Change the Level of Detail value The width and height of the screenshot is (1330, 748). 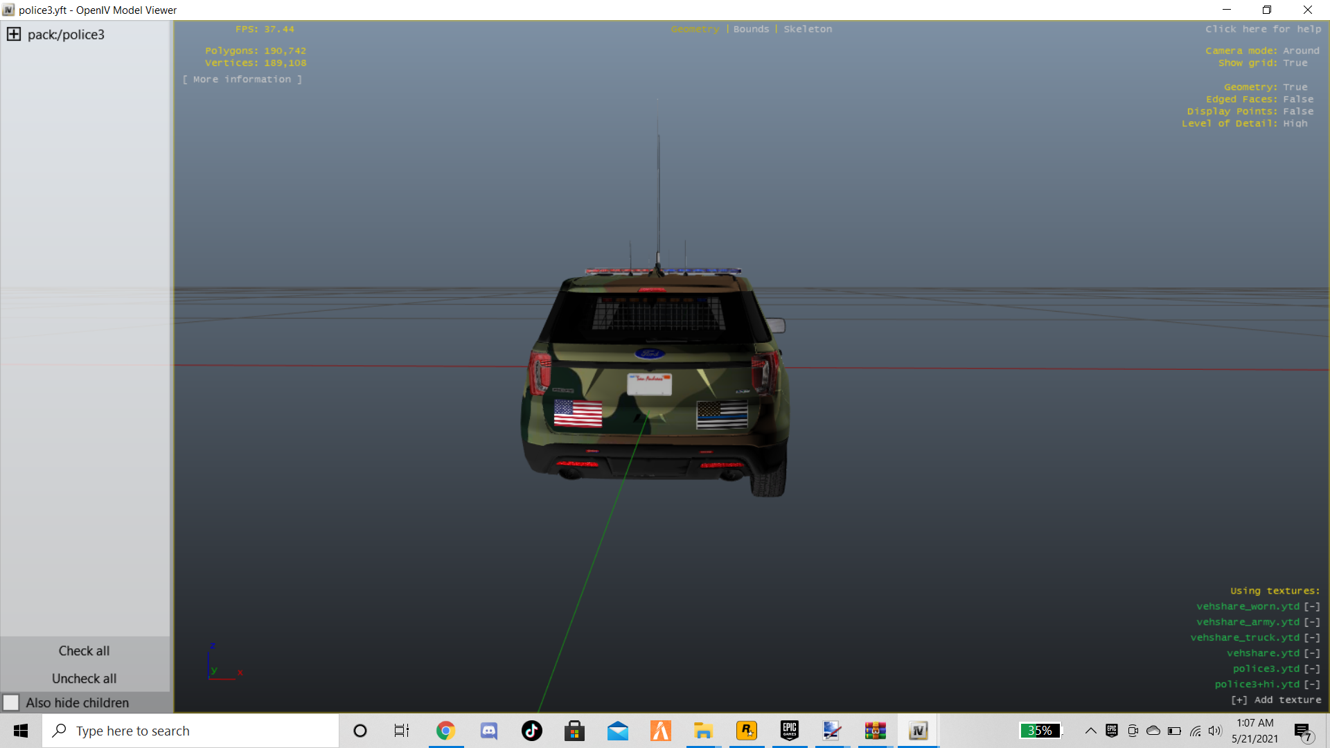tap(1295, 123)
